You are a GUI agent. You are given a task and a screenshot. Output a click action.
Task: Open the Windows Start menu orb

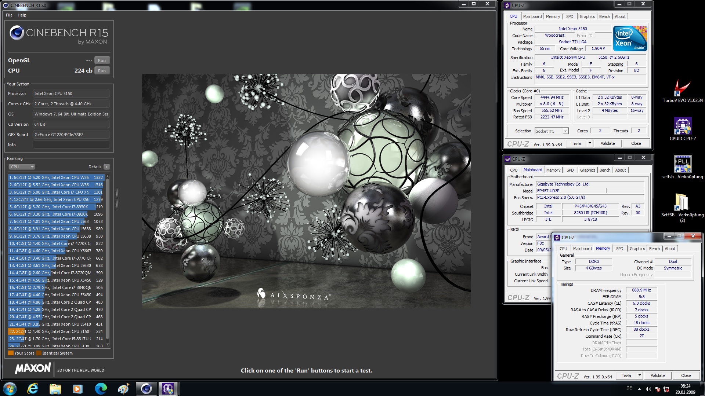coord(10,389)
